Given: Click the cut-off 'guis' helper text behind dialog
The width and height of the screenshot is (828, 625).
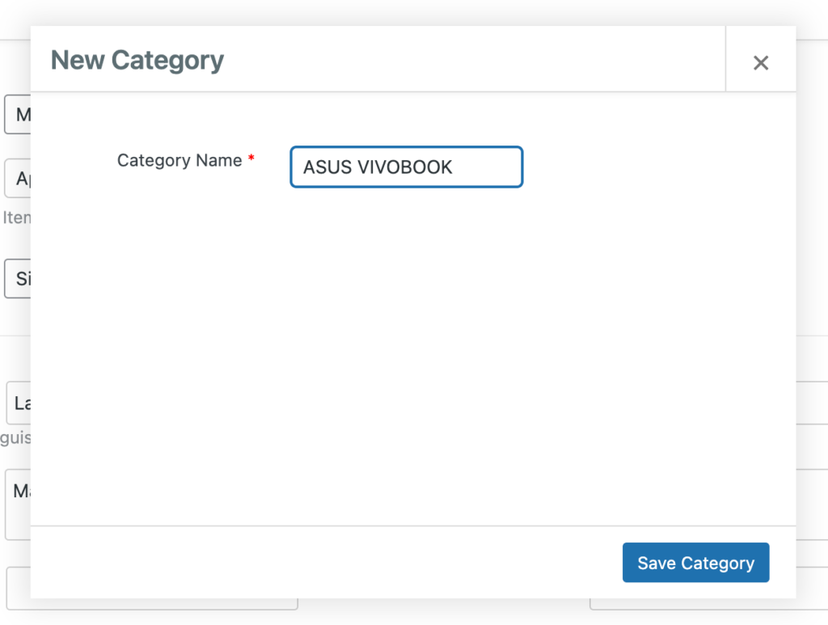Looking at the screenshot, I should pyautogui.click(x=15, y=437).
